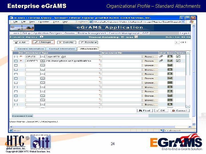The width and height of the screenshot is (206, 154).
Task: Click the Find button
Action: coord(145,111)
